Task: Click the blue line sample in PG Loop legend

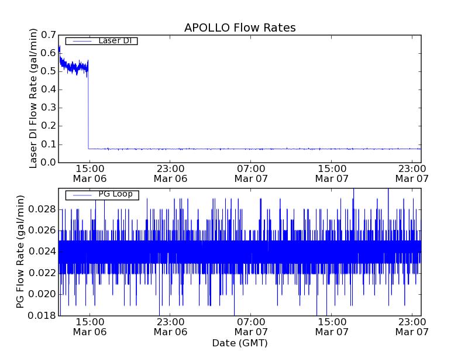Action: (81, 195)
